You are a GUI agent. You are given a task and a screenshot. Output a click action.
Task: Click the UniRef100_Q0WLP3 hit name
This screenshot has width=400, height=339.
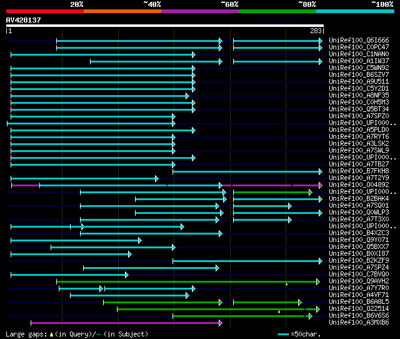(x=359, y=213)
